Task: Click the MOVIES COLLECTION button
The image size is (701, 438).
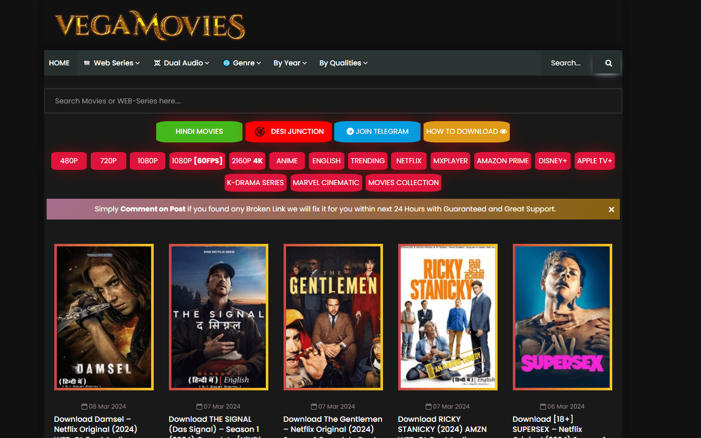Action: pos(403,182)
